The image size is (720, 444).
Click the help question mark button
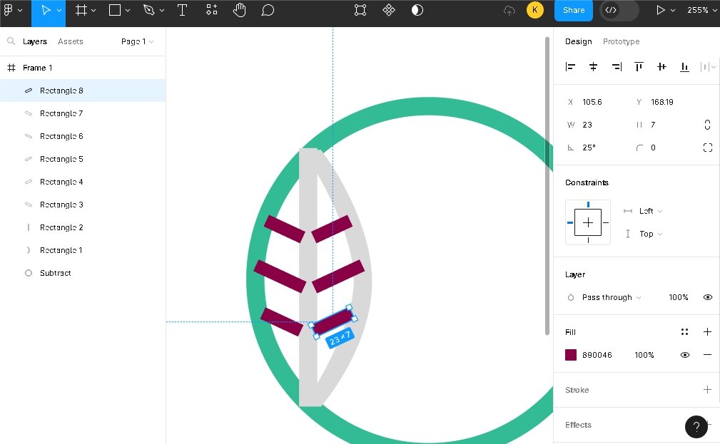[696, 426]
